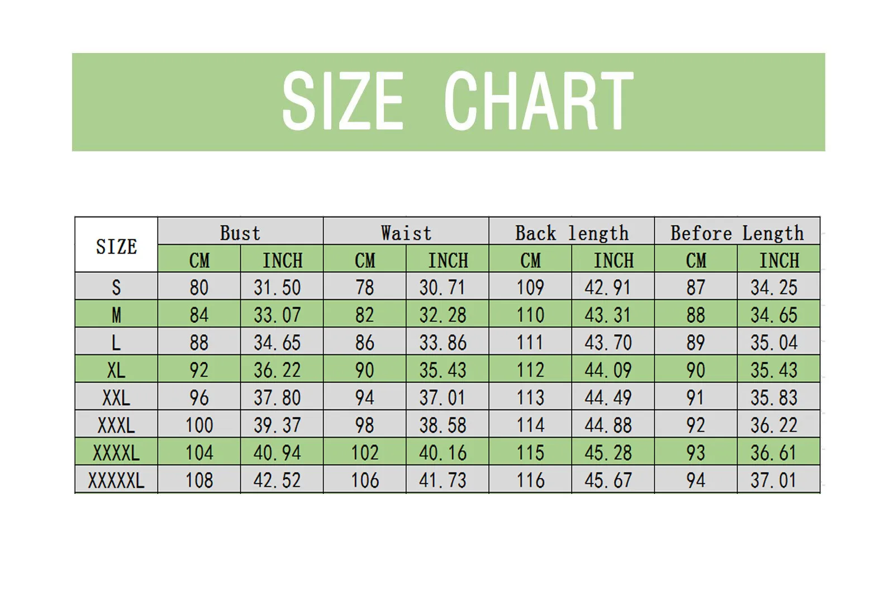Click the XXXXXL size row label
This screenshot has height=591, width=894.
coord(116,480)
